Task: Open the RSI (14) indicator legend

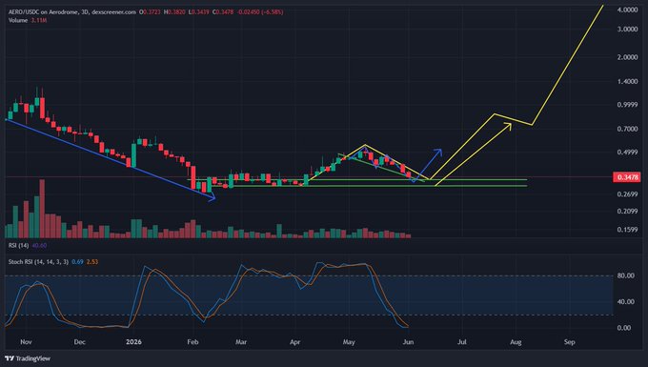Action: point(19,246)
